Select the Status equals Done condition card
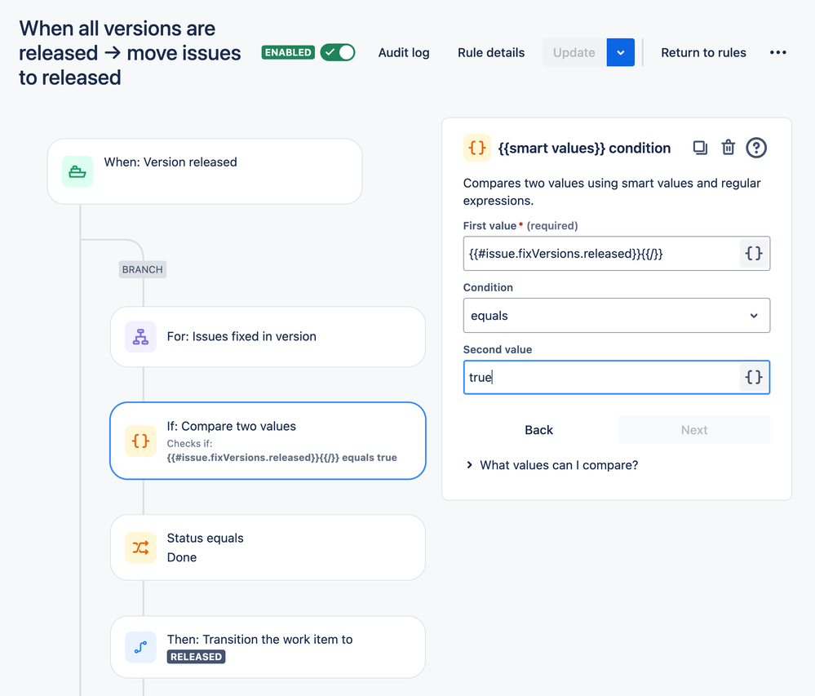815x696 pixels. (268, 547)
